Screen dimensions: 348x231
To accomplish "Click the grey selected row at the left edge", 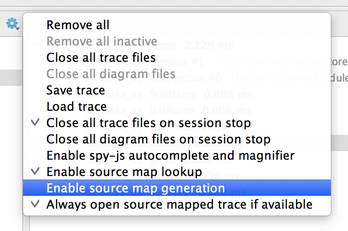I will (x=11, y=78).
